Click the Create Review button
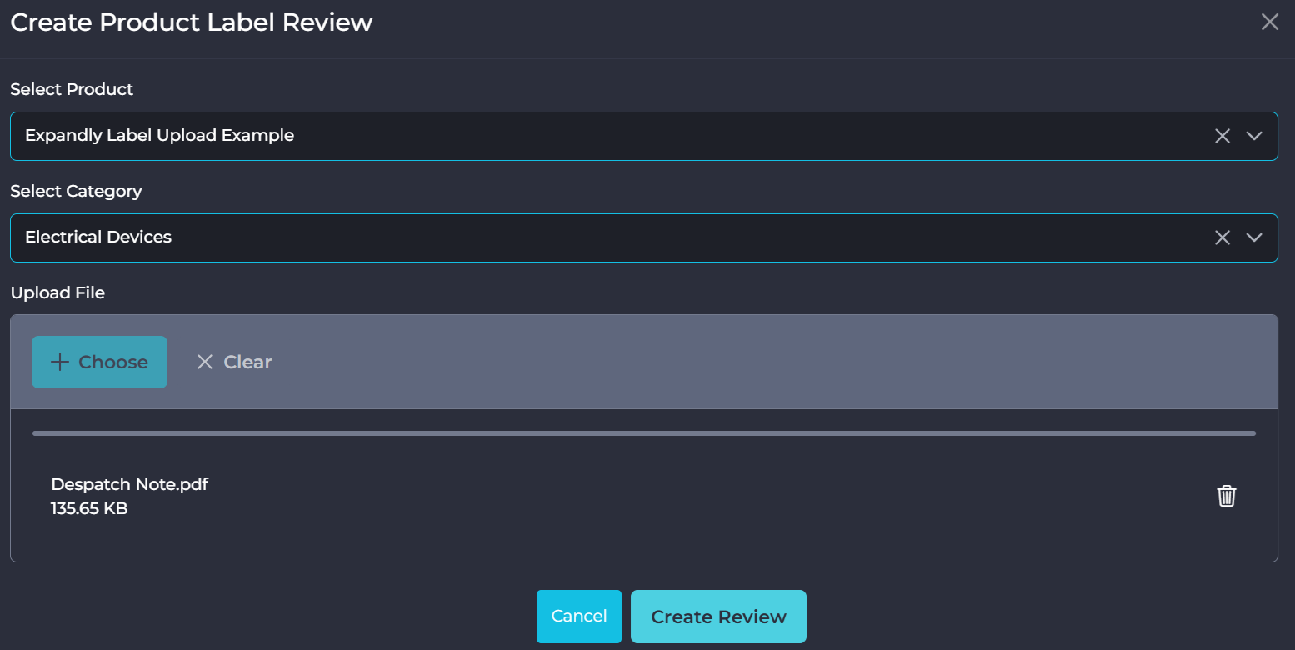The image size is (1295, 650). pyautogui.click(x=718, y=617)
